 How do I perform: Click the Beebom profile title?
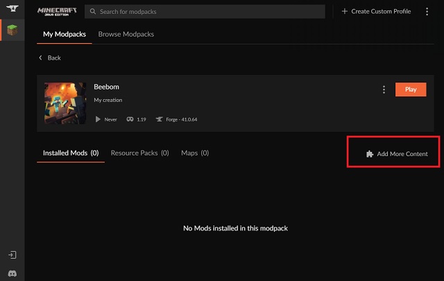tap(106, 87)
